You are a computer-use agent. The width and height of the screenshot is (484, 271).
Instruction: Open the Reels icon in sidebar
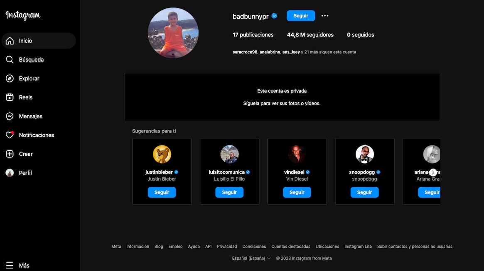pyautogui.click(x=10, y=97)
